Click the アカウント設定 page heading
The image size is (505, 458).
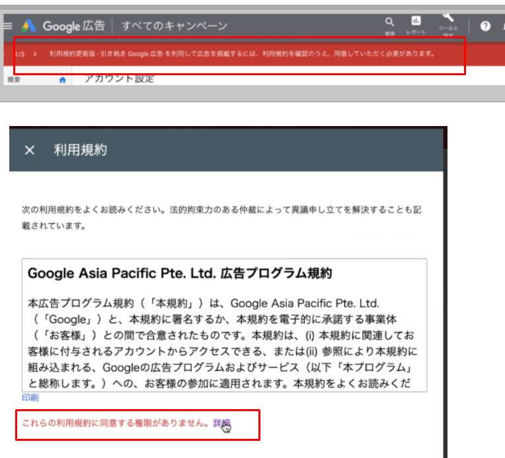(119, 79)
